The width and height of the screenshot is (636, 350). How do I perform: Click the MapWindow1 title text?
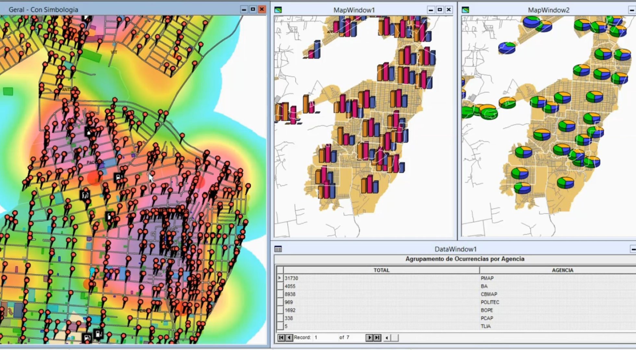coord(354,10)
